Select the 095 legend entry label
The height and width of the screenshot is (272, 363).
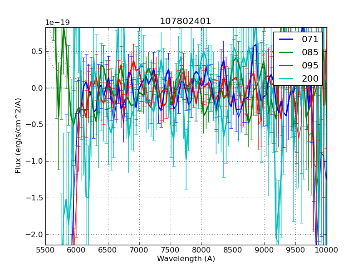click(x=310, y=65)
